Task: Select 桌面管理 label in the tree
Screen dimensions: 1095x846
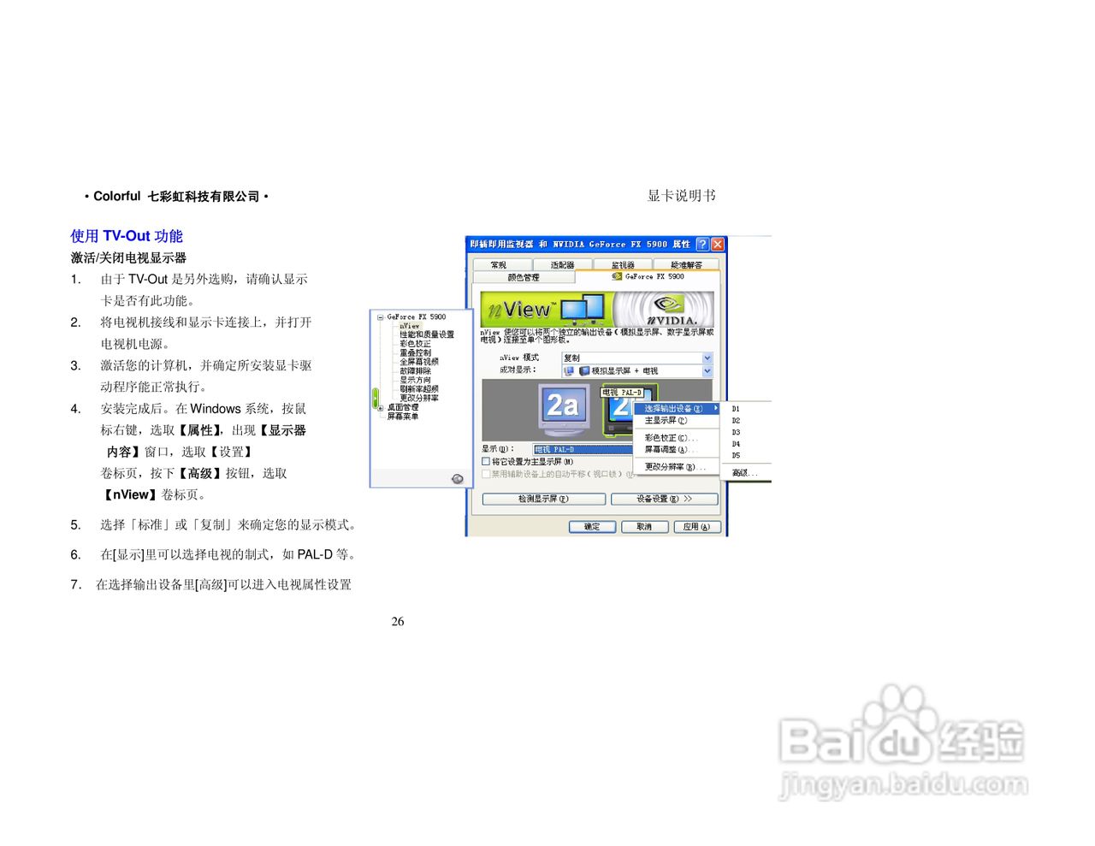Action: click(403, 408)
